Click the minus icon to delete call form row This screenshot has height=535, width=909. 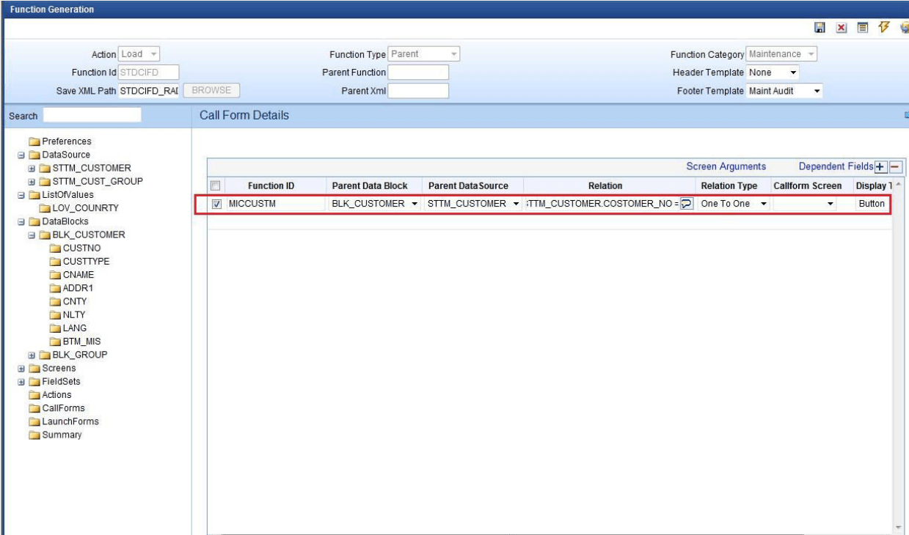895,166
